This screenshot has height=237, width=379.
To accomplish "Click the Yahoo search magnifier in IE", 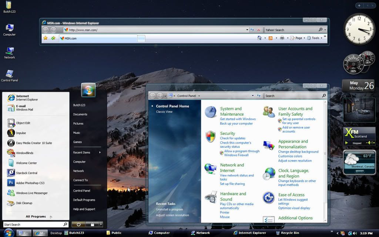I will (321, 30).
